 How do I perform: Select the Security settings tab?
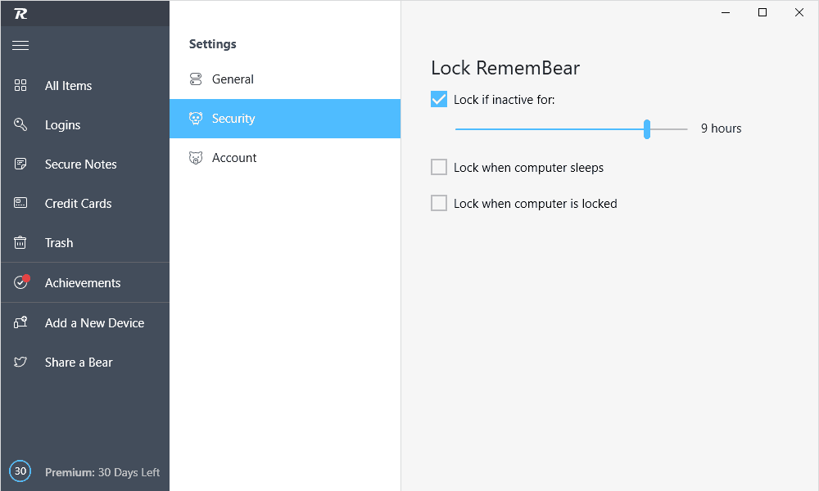coord(285,119)
